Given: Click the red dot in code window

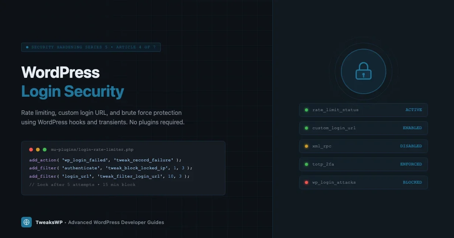Looking at the screenshot, I should (31, 150).
